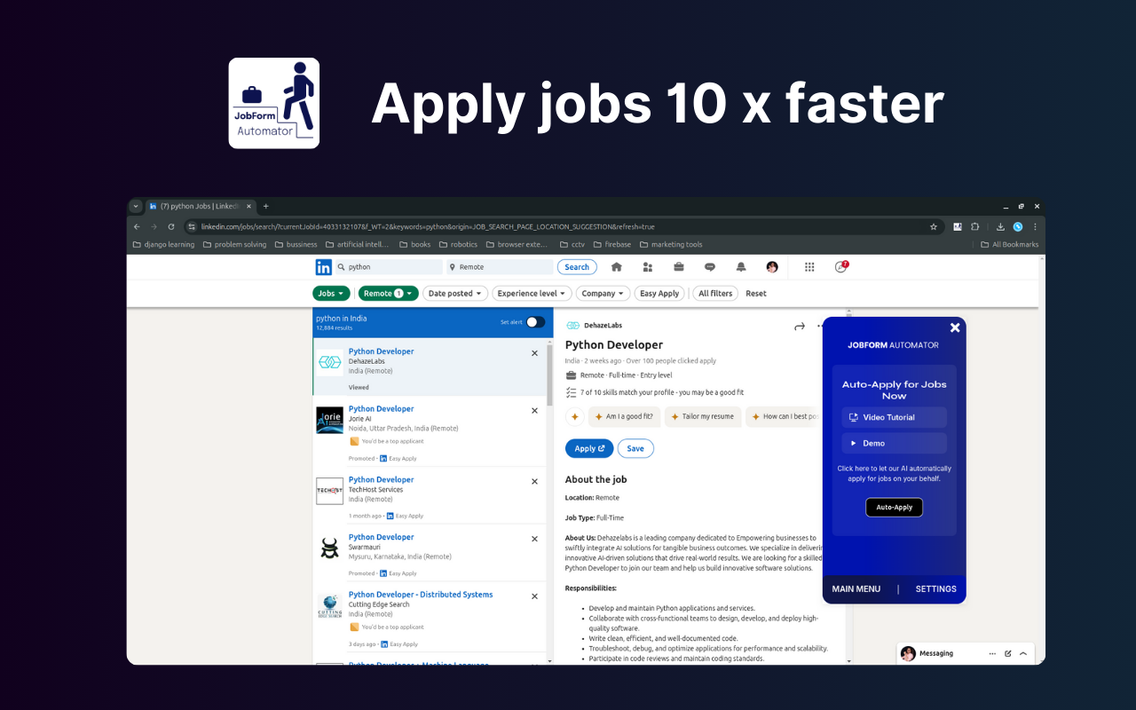1136x710 pixels.
Task: Click 'Am I a good fit?' chip
Action: 624,416
